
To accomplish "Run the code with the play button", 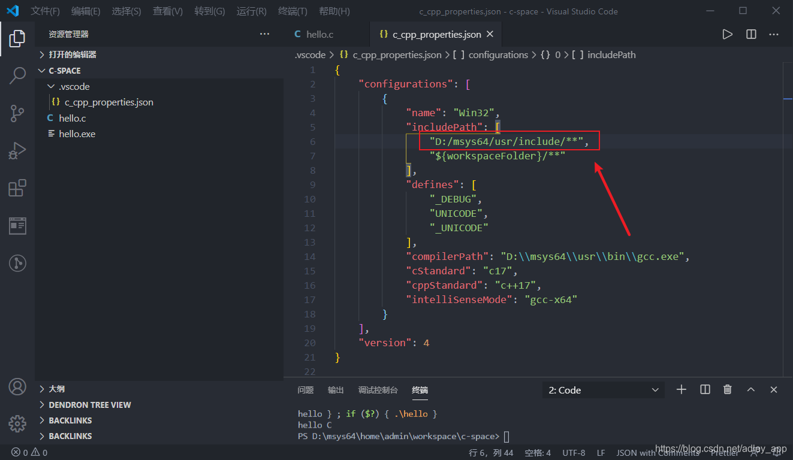I will (x=727, y=34).
